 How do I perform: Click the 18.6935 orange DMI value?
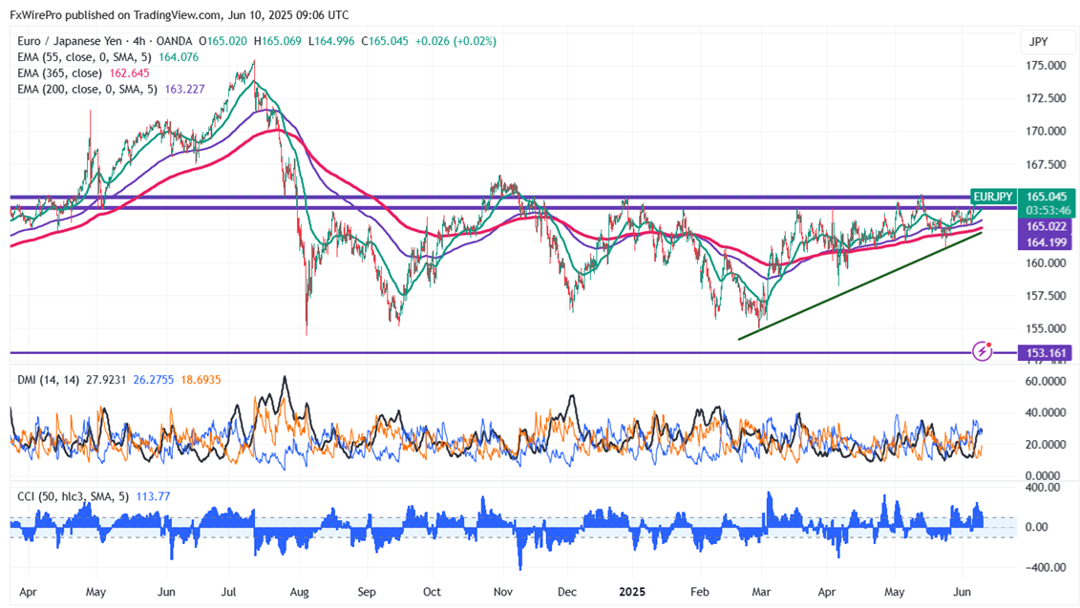(x=201, y=380)
